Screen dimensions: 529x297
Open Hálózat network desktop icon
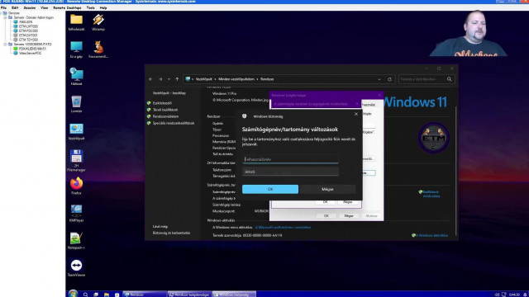point(76,77)
